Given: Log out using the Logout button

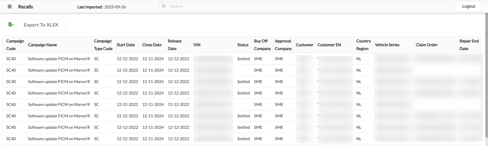Looking at the screenshot, I should 468,6.
